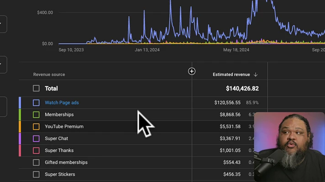Viewport: 325px width, 182px height.
Task: Sort by Estimated revenue column header
Action: (x=231, y=75)
